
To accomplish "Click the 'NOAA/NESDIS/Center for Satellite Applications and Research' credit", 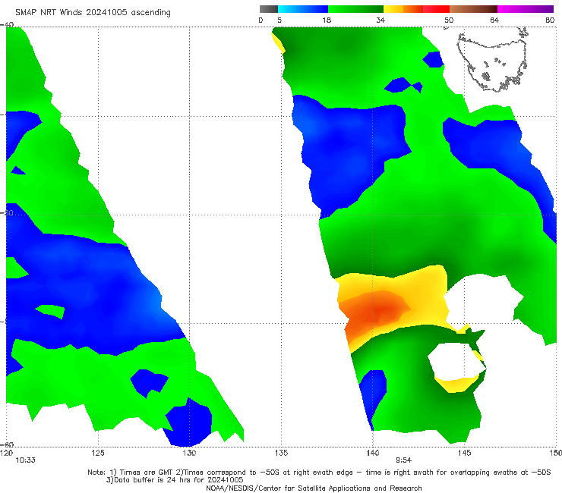I will coord(314,488).
